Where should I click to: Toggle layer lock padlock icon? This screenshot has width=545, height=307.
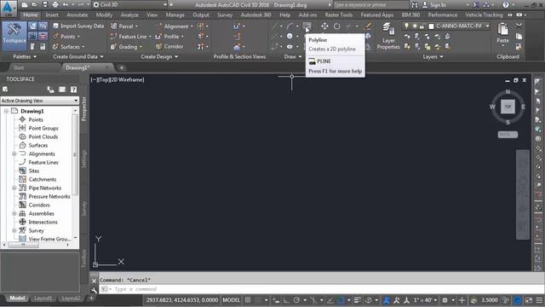point(422,26)
